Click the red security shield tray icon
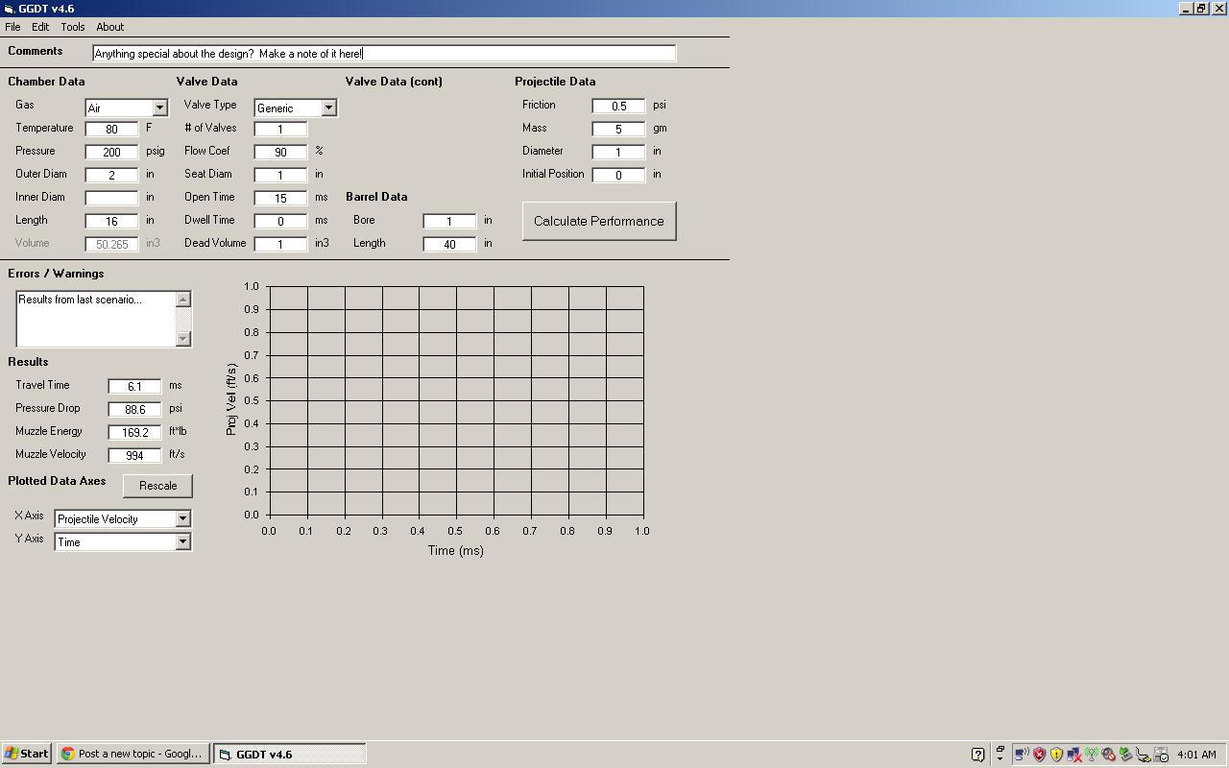This screenshot has height=768, width=1229. point(1040,755)
